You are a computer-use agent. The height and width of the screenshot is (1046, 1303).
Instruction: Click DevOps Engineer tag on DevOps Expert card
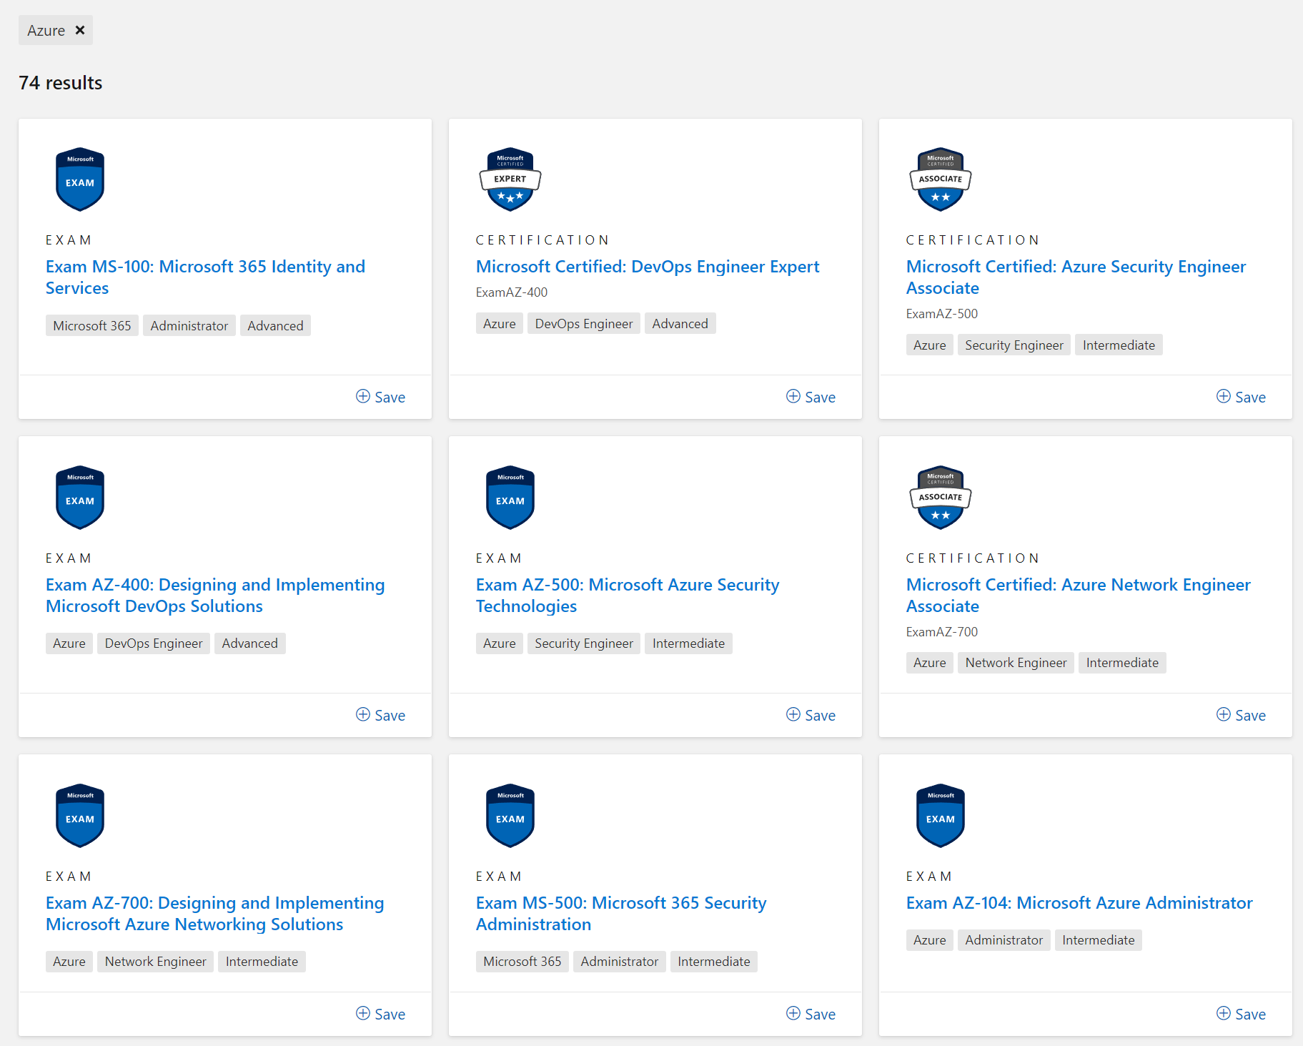click(x=584, y=323)
